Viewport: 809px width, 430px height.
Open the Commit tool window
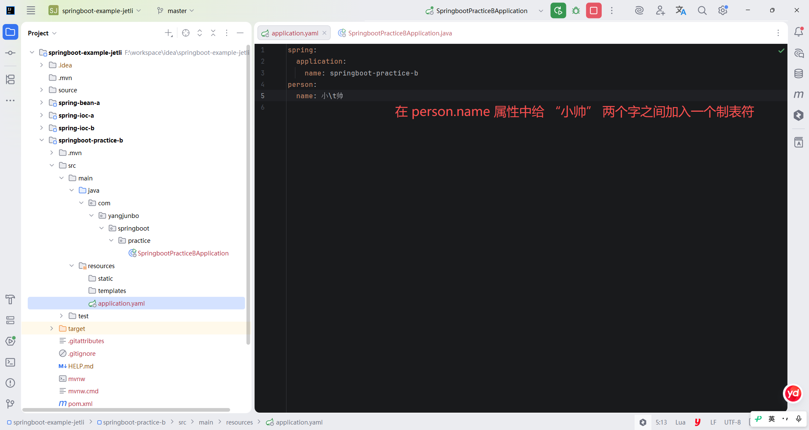point(11,53)
